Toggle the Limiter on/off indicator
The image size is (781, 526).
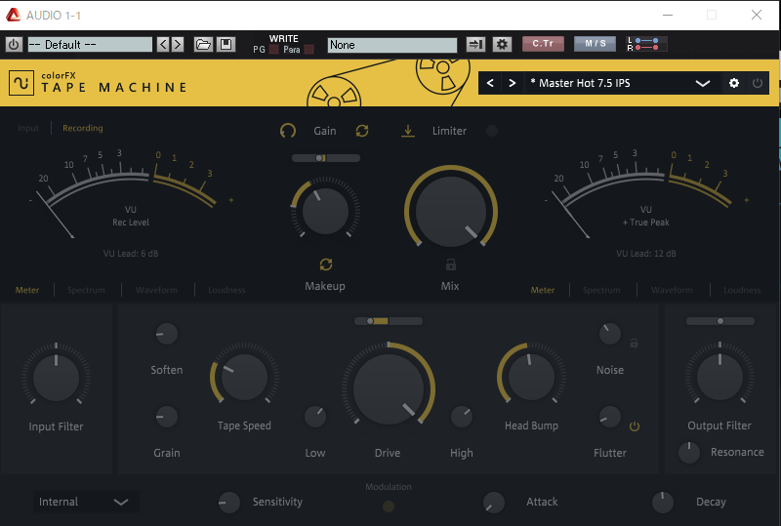click(x=492, y=131)
